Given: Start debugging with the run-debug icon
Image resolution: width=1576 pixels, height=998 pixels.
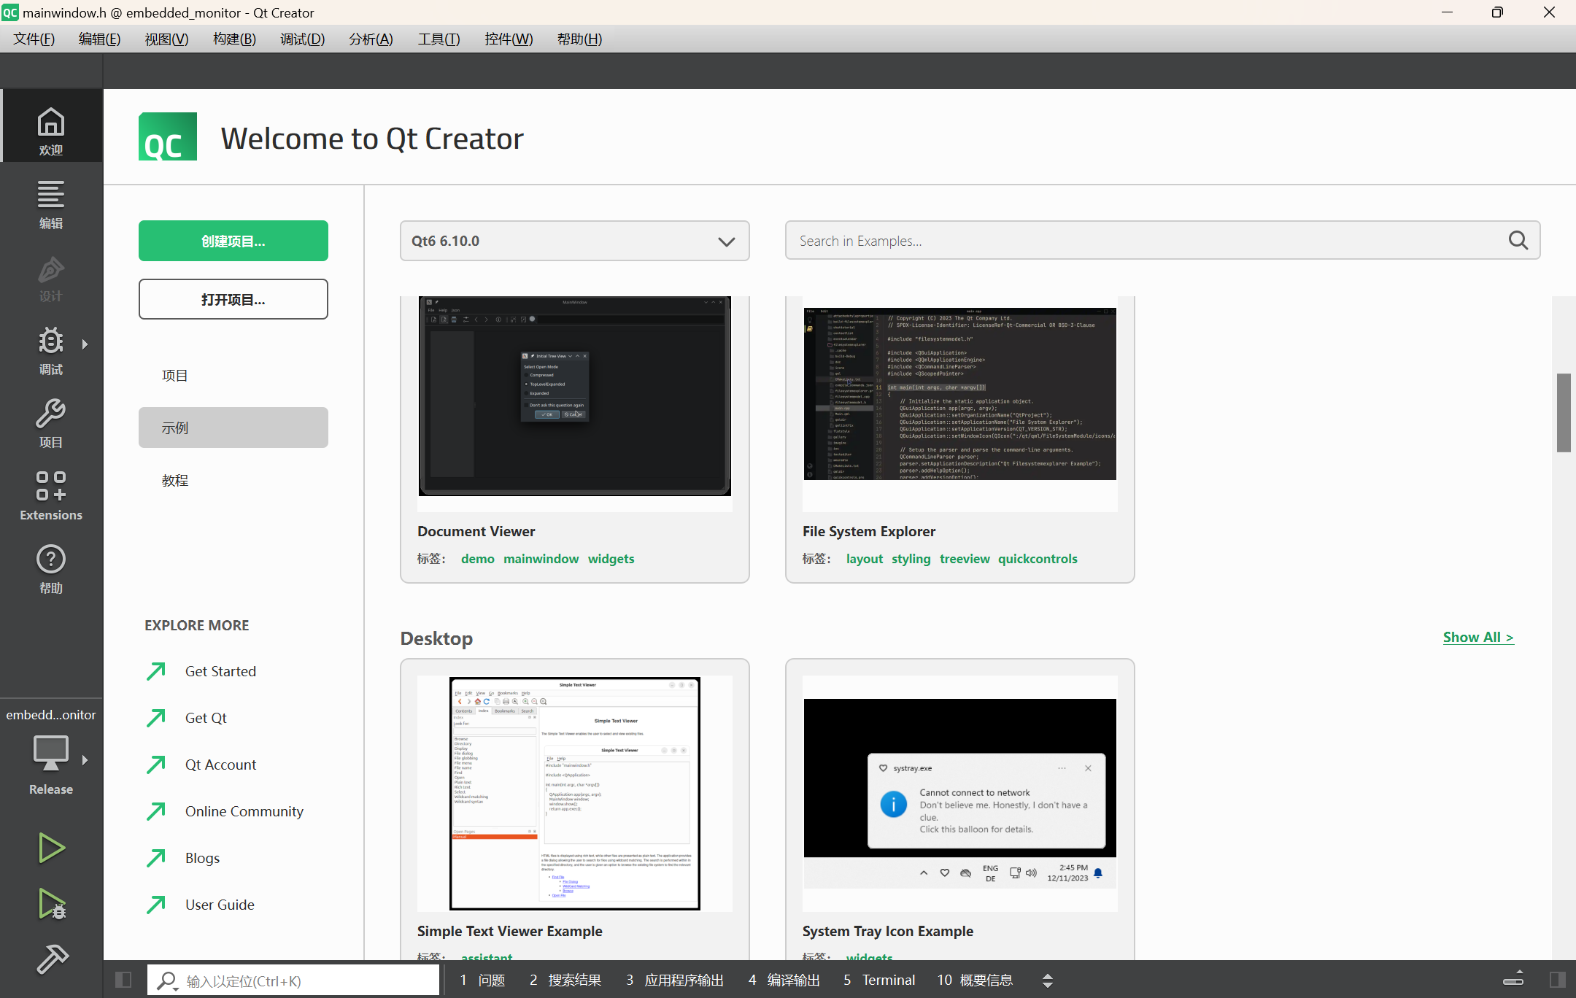Looking at the screenshot, I should (51, 903).
